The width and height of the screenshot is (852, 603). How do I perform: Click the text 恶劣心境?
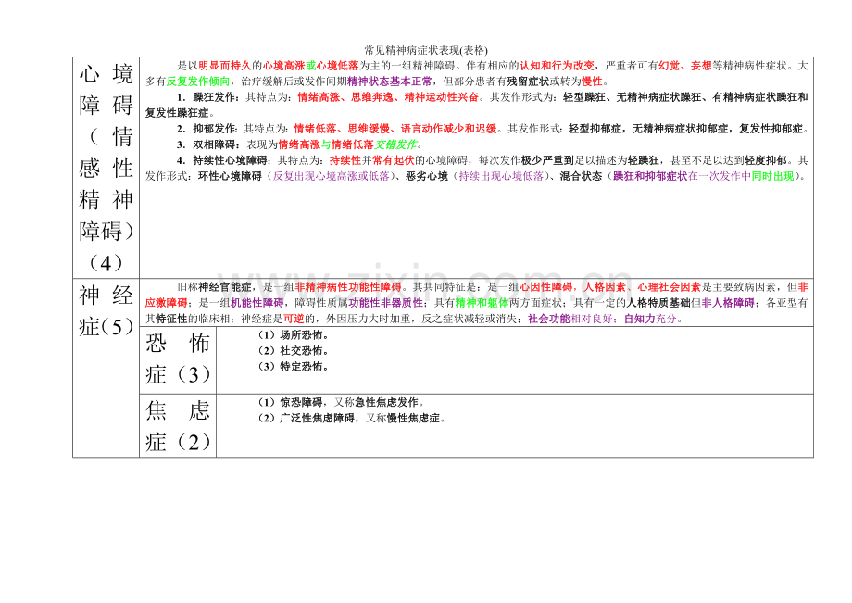[427, 176]
